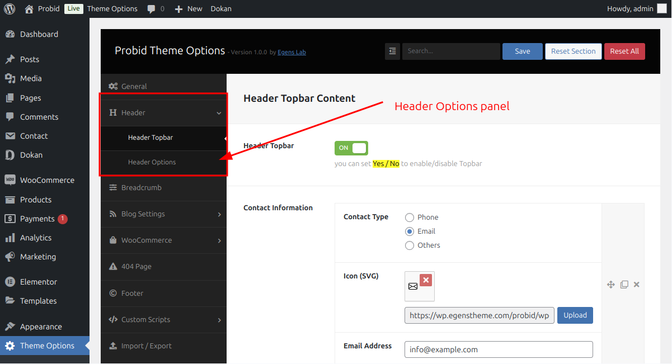Image resolution: width=672 pixels, height=364 pixels.
Task: Expand the WooCommerce theme options chevron
Action: pyautogui.click(x=219, y=240)
